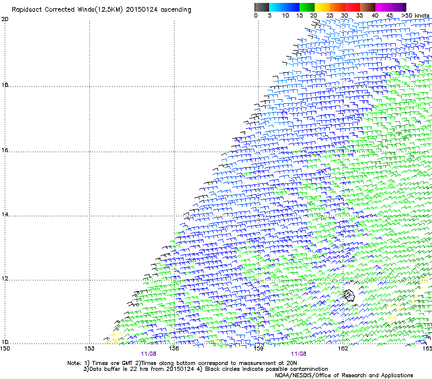Click the longitude axis label "153"
The height and width of the screenshot is (379, 432).
[x=89, y=349]
